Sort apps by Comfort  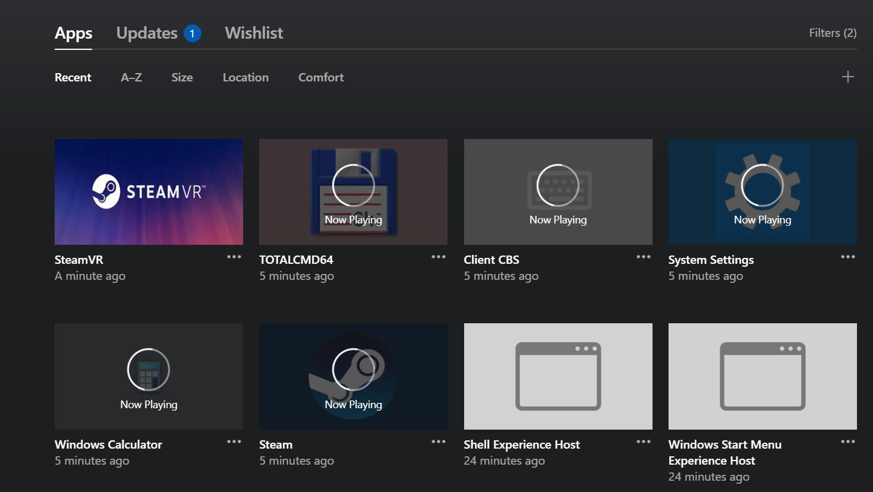pyautogui.click(x=321, y=77)
